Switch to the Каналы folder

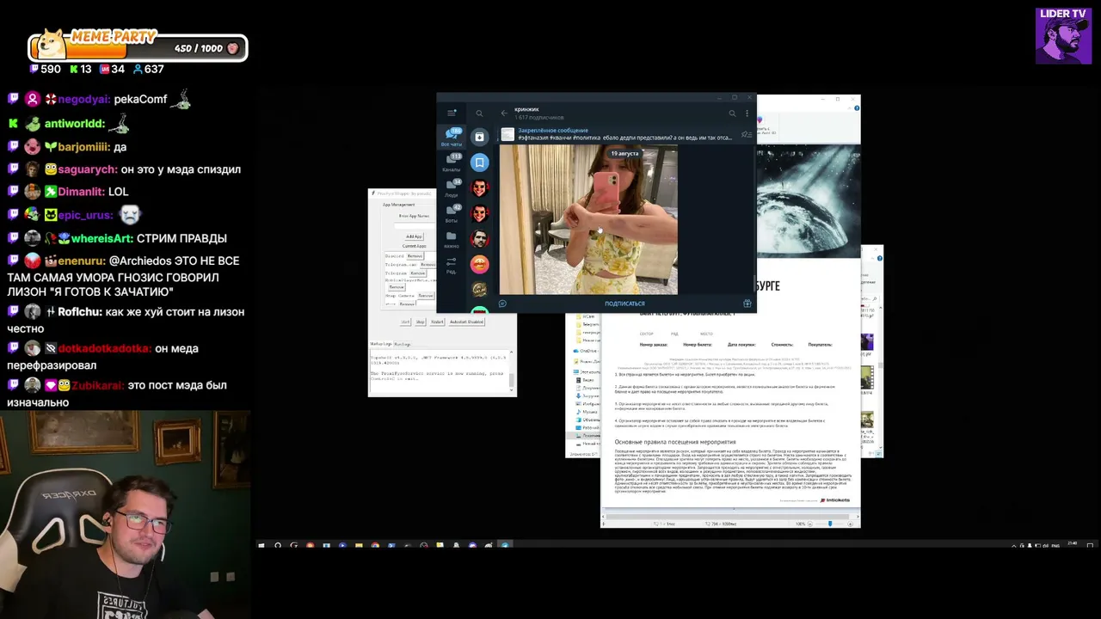(x=452, y=162)
